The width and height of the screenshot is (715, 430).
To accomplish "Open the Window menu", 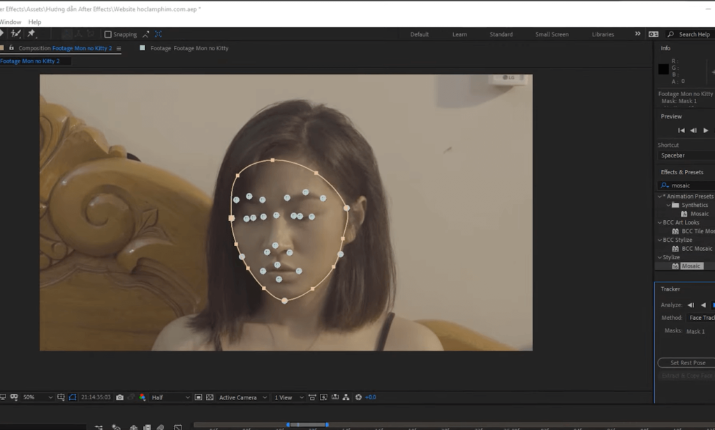I will pyautogui.click(x=10, y=22).
